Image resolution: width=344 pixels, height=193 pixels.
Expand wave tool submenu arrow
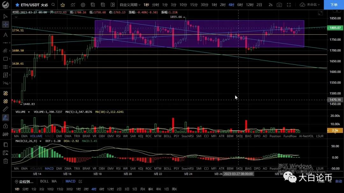(x=10, y=83)
